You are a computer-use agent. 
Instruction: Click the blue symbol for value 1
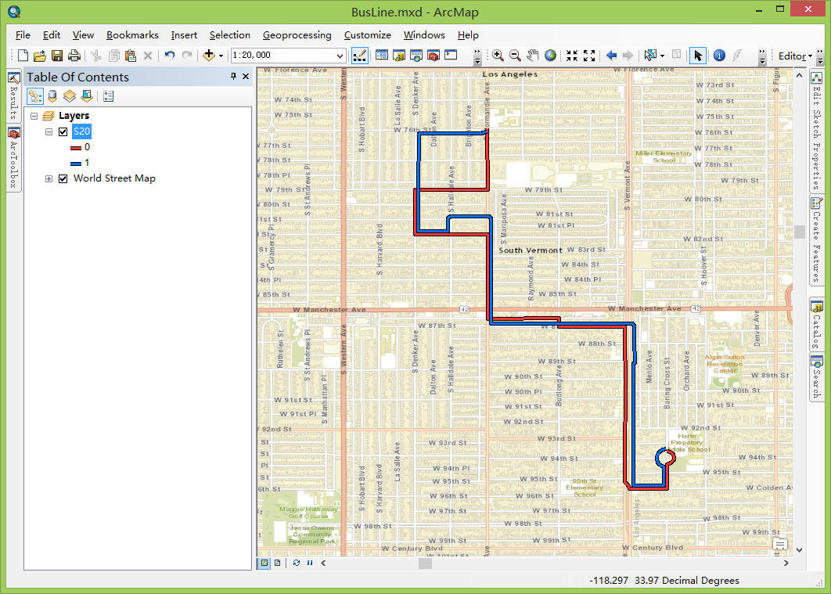(76, 164)
